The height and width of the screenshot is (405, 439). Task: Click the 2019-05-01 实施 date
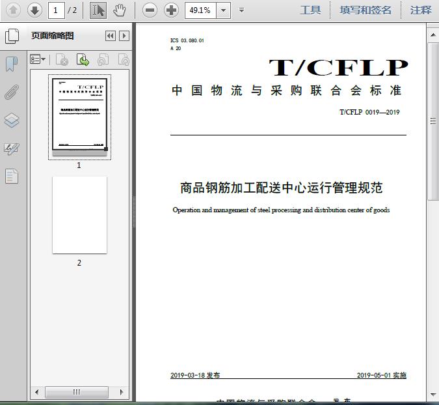pyautogui.click(x=382, y=375)
